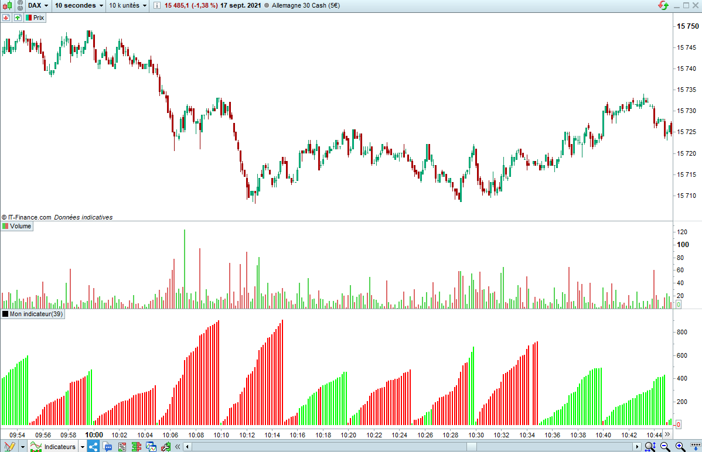Click the candlestick chart style icon
Image resolution: width=702 pixels, height=452 pixels.
coord(8,5)
